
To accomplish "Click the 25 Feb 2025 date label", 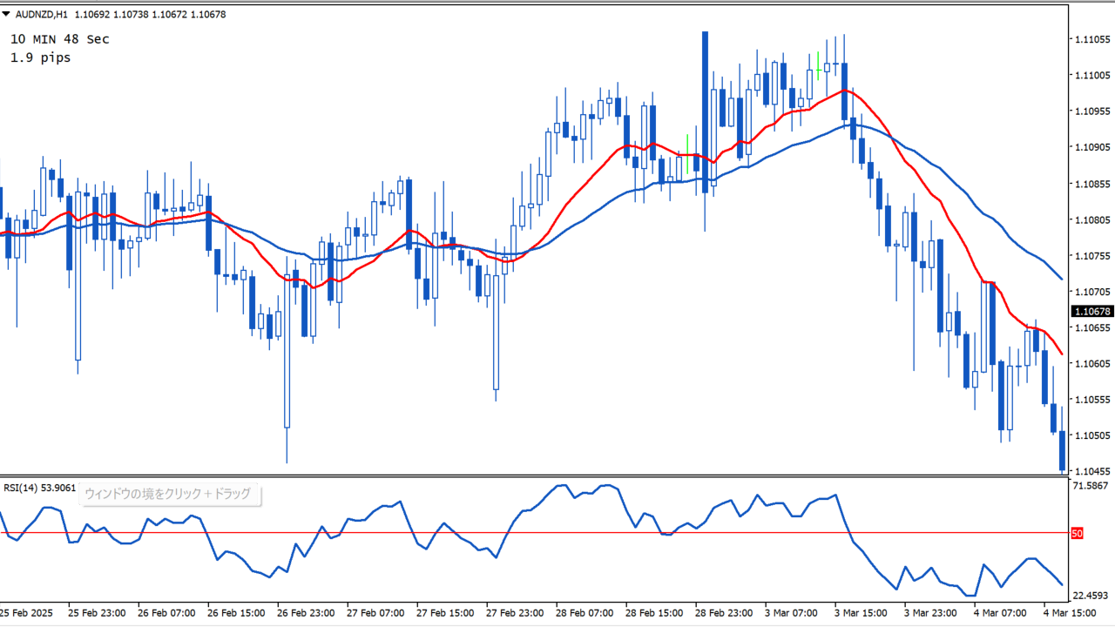I will tap(27, 613).
